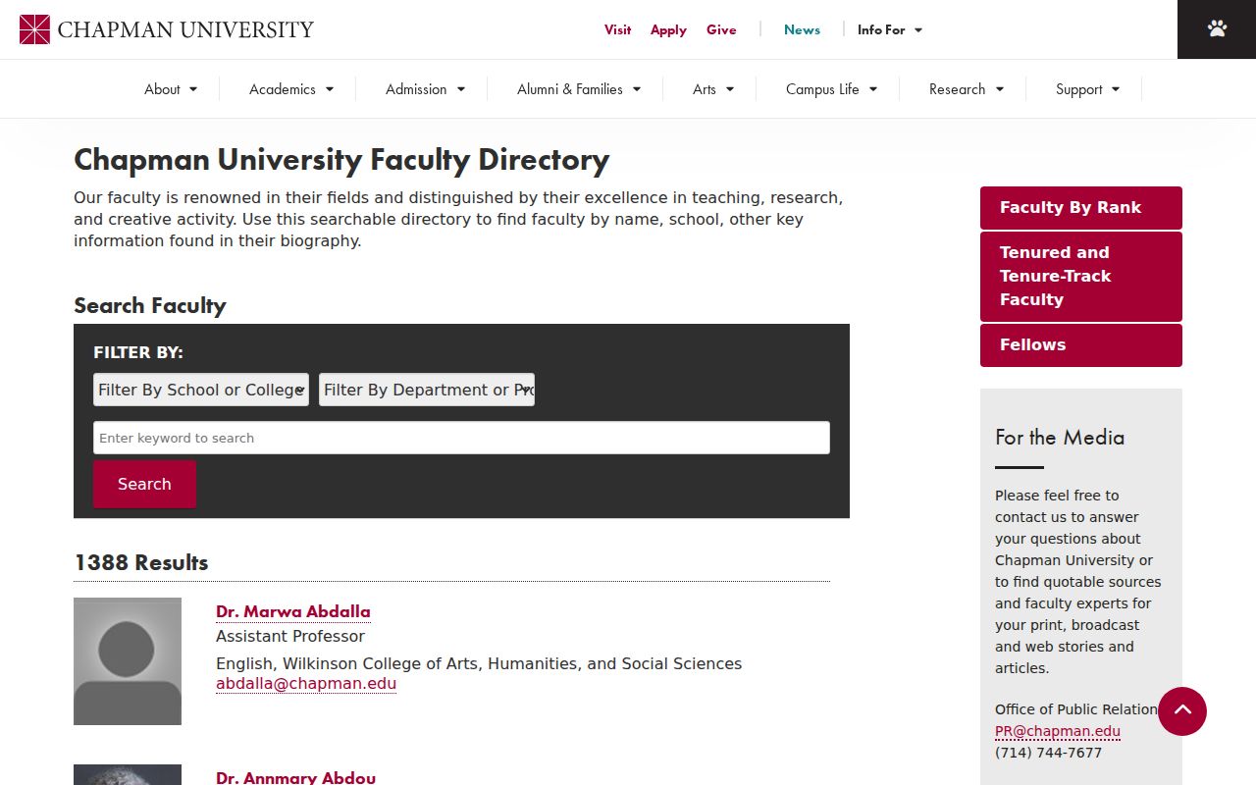Open Filter By School or College dropdown

[x=201, y=390]
